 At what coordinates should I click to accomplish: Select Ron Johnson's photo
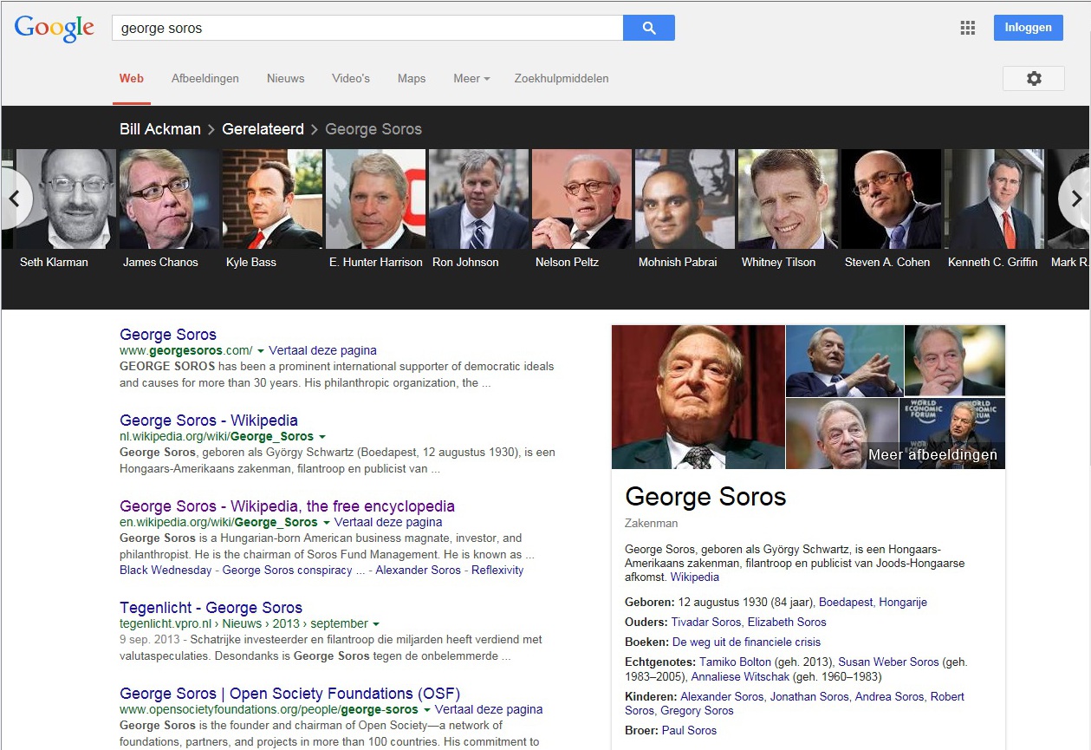[x=478, y=199]
